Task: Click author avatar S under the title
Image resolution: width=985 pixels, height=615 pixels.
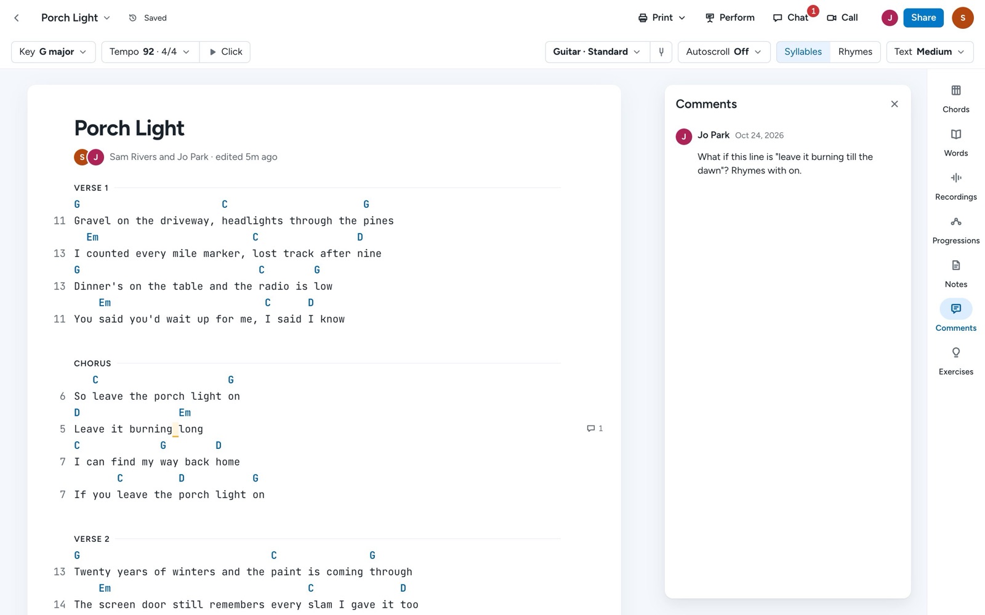Action: pyautogui.click(x=82, y=157)
